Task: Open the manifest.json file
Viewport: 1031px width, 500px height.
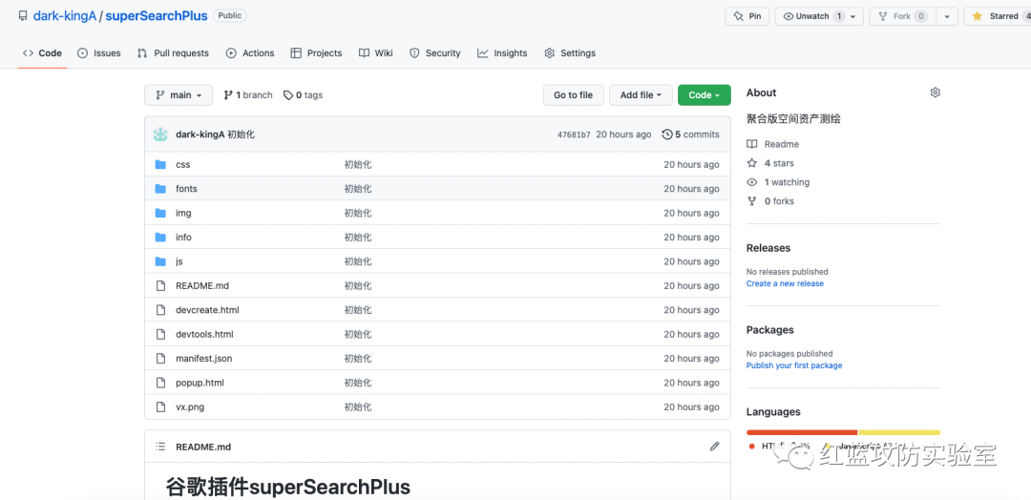Action: (204, 359)
